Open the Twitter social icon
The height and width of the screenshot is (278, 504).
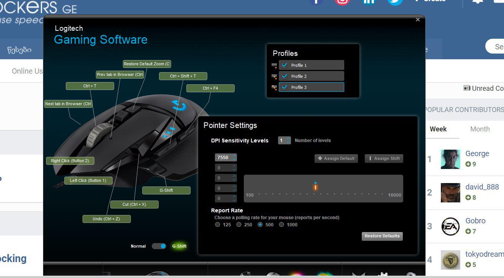click(395, 2)
